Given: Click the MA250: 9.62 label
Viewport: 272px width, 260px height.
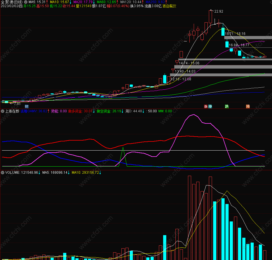Looking at the screenshot, I should click(155, 2).
